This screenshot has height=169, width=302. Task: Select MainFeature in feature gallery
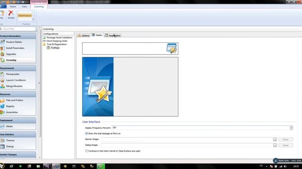click(25, 15)
